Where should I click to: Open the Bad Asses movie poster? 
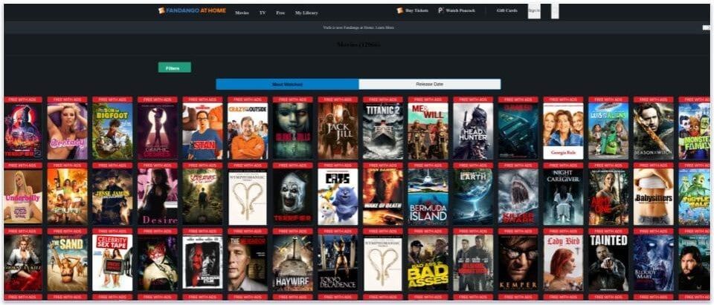click(428, 263)
